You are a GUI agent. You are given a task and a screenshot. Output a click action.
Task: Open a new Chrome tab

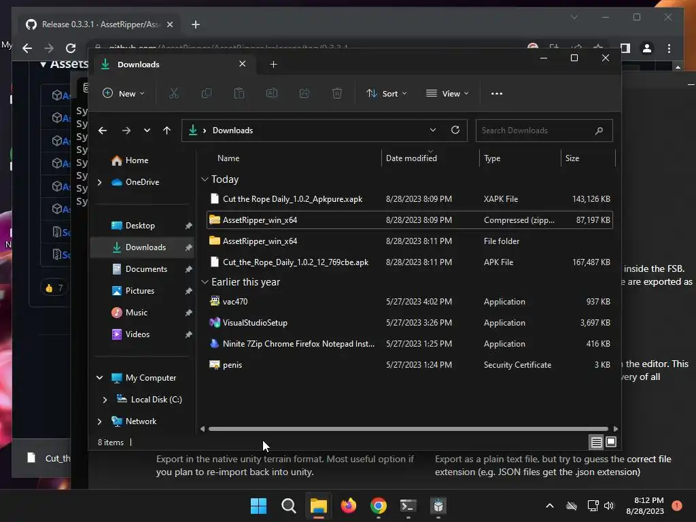pyautogui.click(x=196, y=24)
